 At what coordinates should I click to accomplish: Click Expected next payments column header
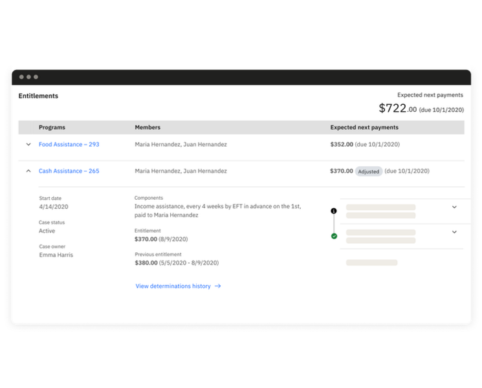tap(364, 127)
